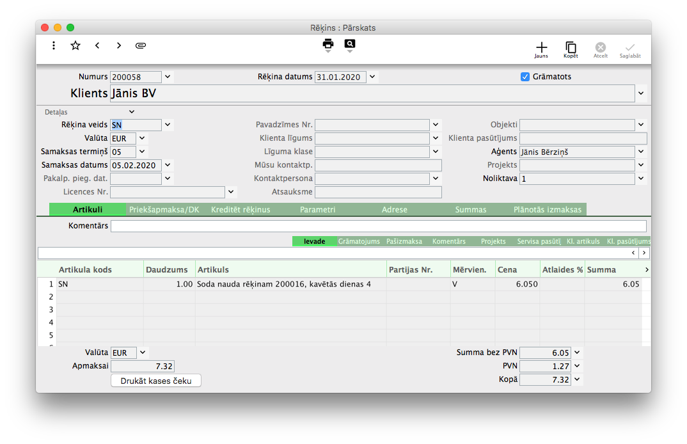Image resolution: width=687 pixels, height=444 pixels.
Task: Open the top Valūta dropdown
Action: (x=142, y=138)
